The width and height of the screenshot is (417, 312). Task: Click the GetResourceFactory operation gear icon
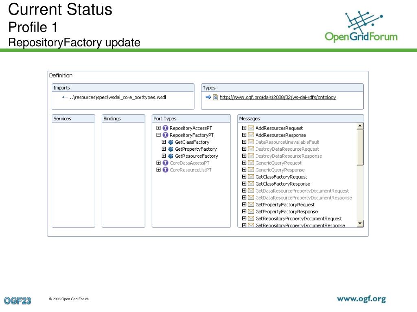(171, 156)
